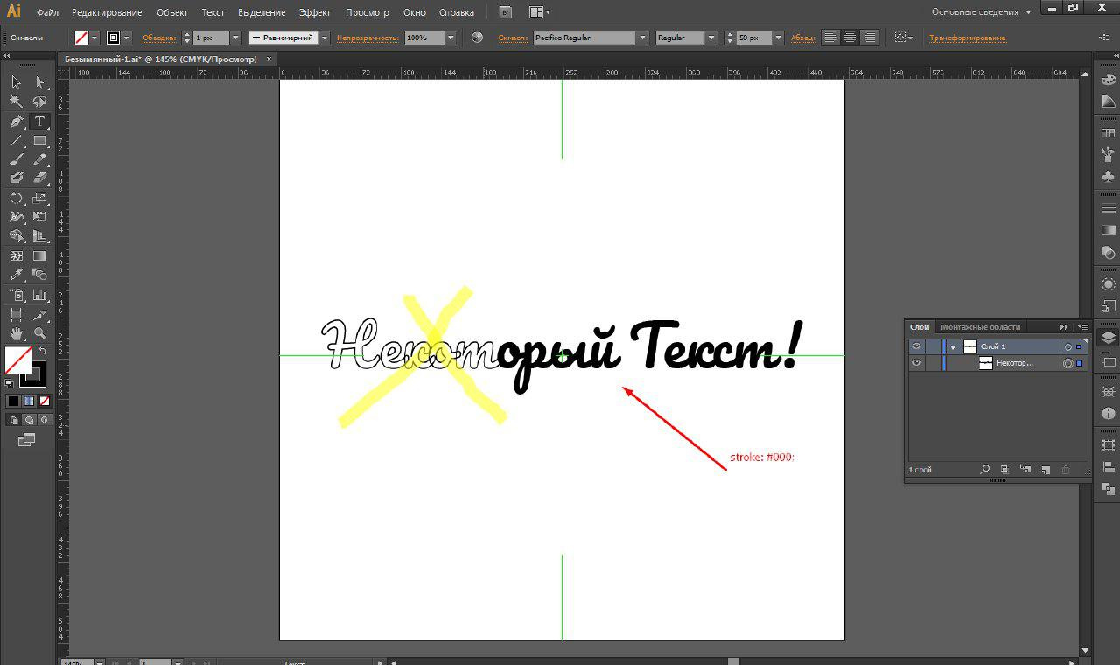Open the Просмотр menu
The height and width of the screenshot is (665, 1120).
point(367,12)
